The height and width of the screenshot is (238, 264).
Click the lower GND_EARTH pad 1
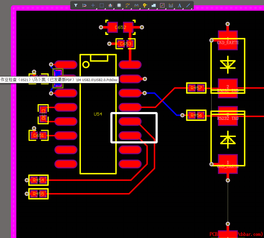click(228, 164)
